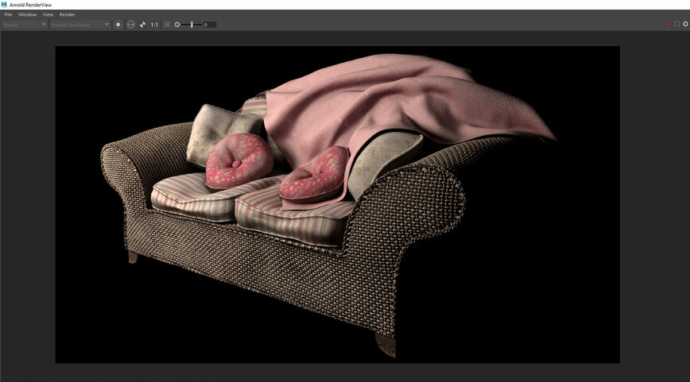Click the exposure aperture icon
Image resolution: width=690 pixels, height=382 pixels.
pyautogui.click(x=177, y=25)
